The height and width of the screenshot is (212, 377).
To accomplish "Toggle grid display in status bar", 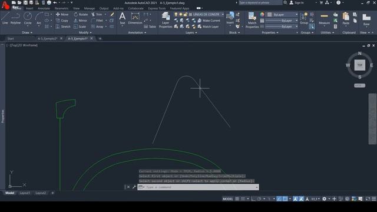I will [237, 199].
